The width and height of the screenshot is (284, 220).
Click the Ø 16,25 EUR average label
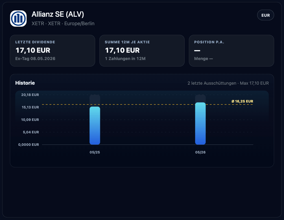click(x=242, y=101)
